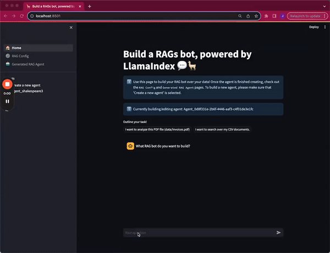Stop the screen recording with red button
This screenshot has height=253, width=330.
(7, 84)
